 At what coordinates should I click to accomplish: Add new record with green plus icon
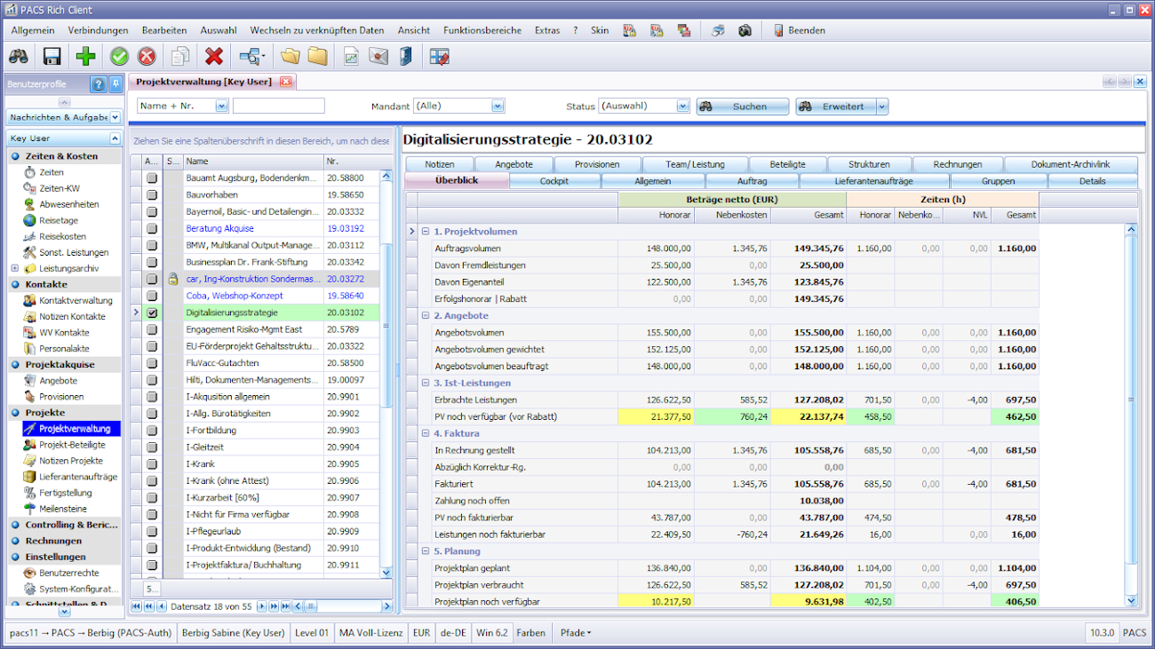click(x=85, y=57)
